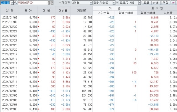The height and width of the screenshot is (112, 177).
Task: Select the closing price 6,580
Action: [33, 27]
